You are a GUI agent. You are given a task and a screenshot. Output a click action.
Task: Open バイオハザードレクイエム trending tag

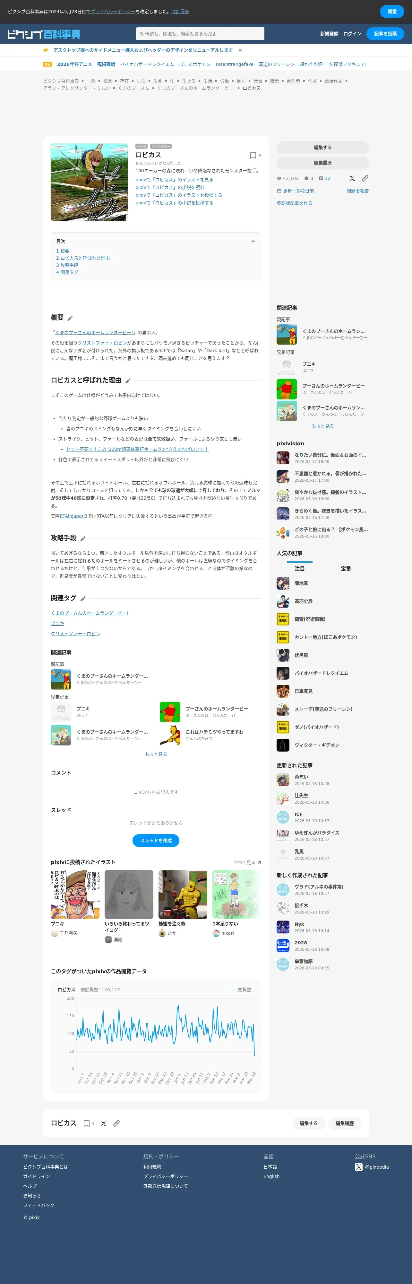pos(147,64)
